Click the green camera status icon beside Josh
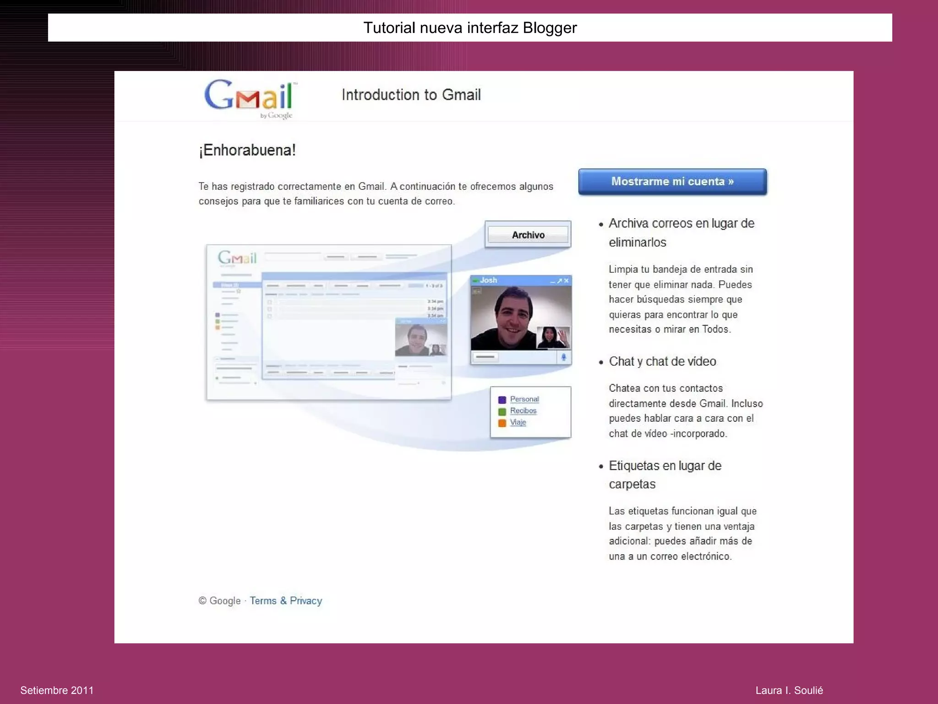938x704 pixels. pyautogui.click(x=476, y=280)
